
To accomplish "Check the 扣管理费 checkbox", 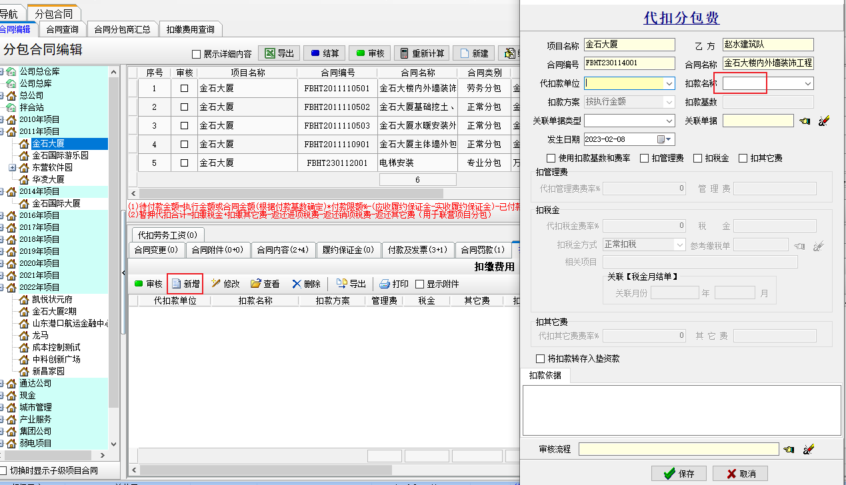I will pos(644,159).
